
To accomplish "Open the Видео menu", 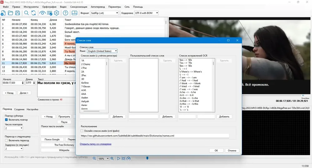I will click(x=63, y=7).
